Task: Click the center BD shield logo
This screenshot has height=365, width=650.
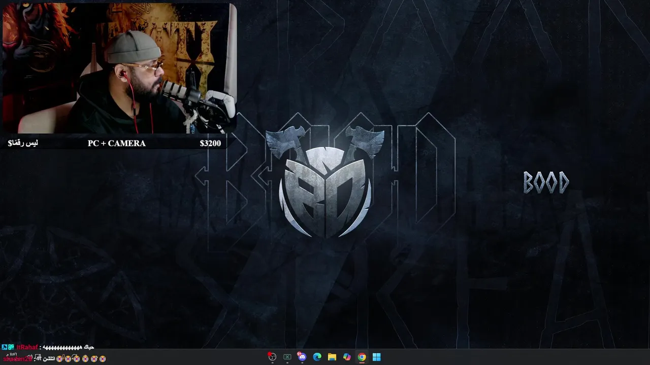Action: click(x=325, y=182)
